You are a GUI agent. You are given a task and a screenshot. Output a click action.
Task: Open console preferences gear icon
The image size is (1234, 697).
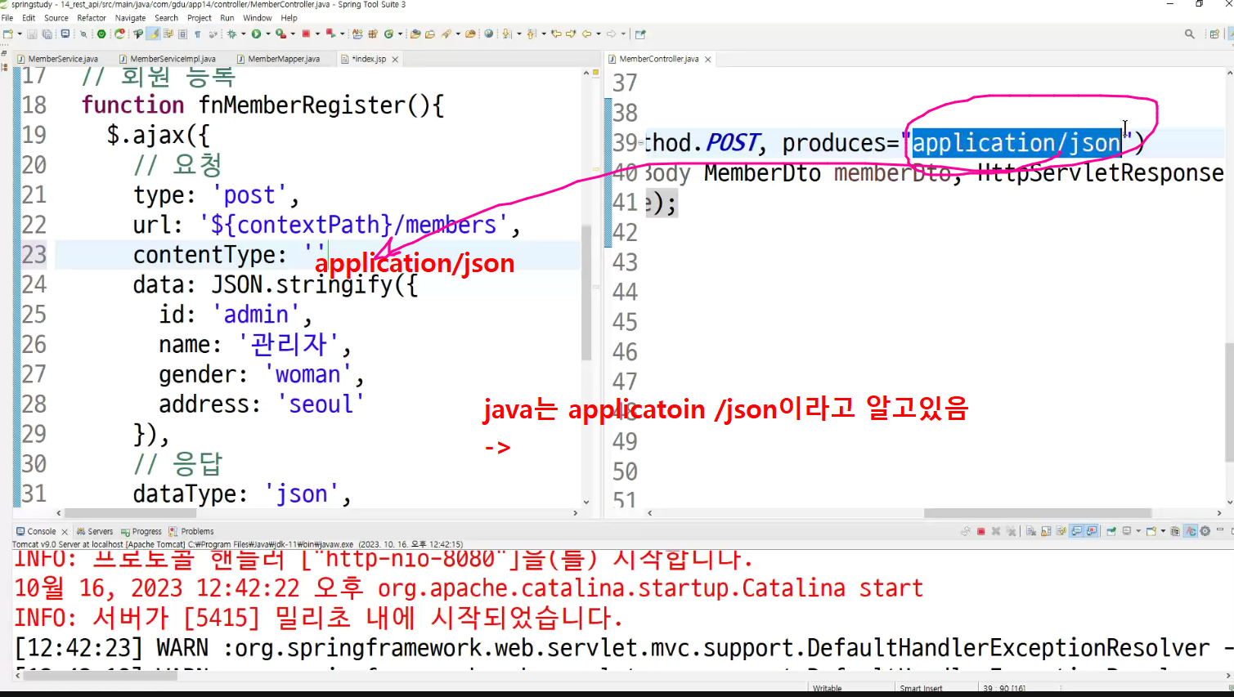(x=1205, y=531)
